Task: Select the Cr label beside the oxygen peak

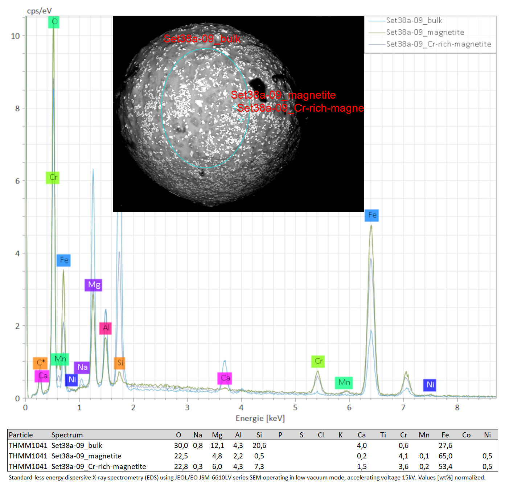Action: click(53, 178)
